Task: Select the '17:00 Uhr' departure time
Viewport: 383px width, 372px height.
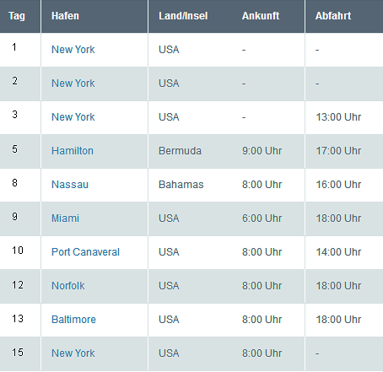Action: pyautogui.click(x=338, y=151)
